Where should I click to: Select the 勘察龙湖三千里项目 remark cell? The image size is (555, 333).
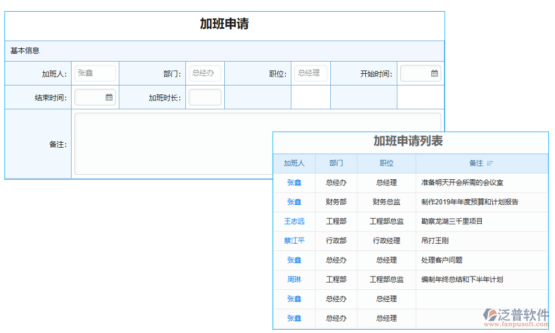coord(452,221)
